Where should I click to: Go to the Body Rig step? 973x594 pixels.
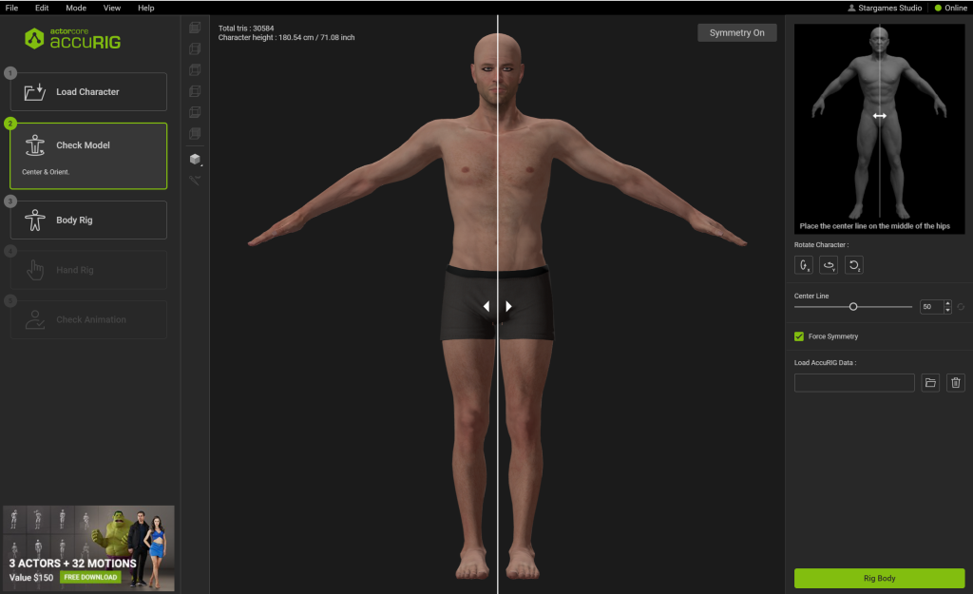(88, 220)
